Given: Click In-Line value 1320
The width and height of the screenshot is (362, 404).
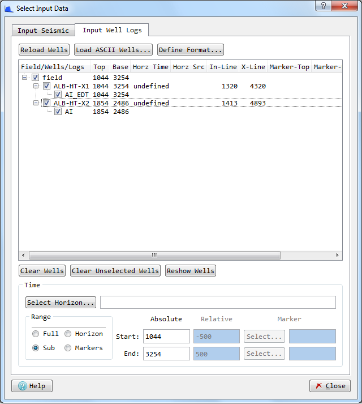Looking at the screenshot, I should tap(230, 86).
